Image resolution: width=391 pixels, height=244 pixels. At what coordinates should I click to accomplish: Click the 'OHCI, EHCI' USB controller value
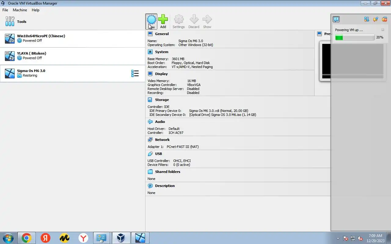pos(182,161)
